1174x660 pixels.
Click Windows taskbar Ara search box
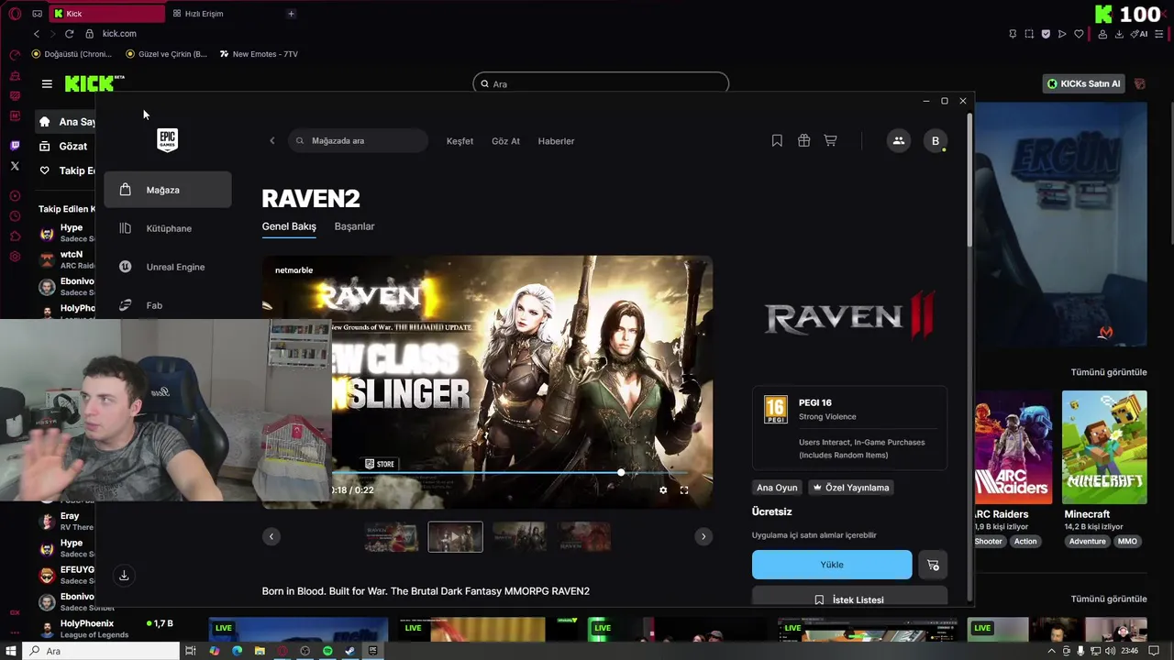(101, 651)
